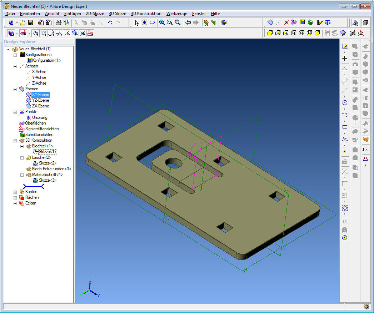Screen dimensions: 374x313
Task: Expand the Flächen tree node
Action: tap(15, 198)
